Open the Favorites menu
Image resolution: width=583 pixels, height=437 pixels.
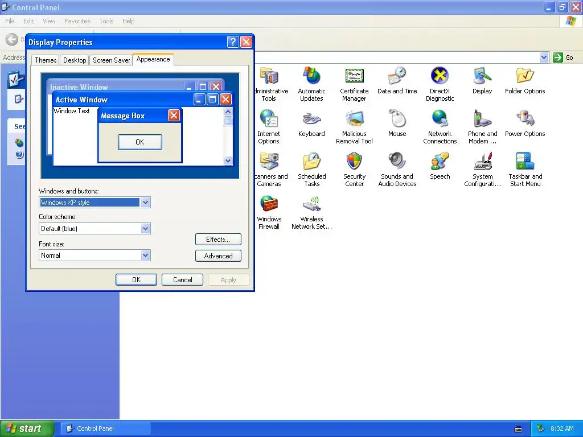[x=77, y=21]
